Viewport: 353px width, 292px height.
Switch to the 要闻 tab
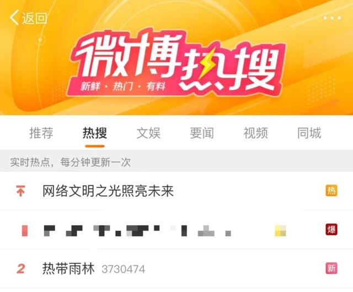pyautogui.click(x=202, y=133)
